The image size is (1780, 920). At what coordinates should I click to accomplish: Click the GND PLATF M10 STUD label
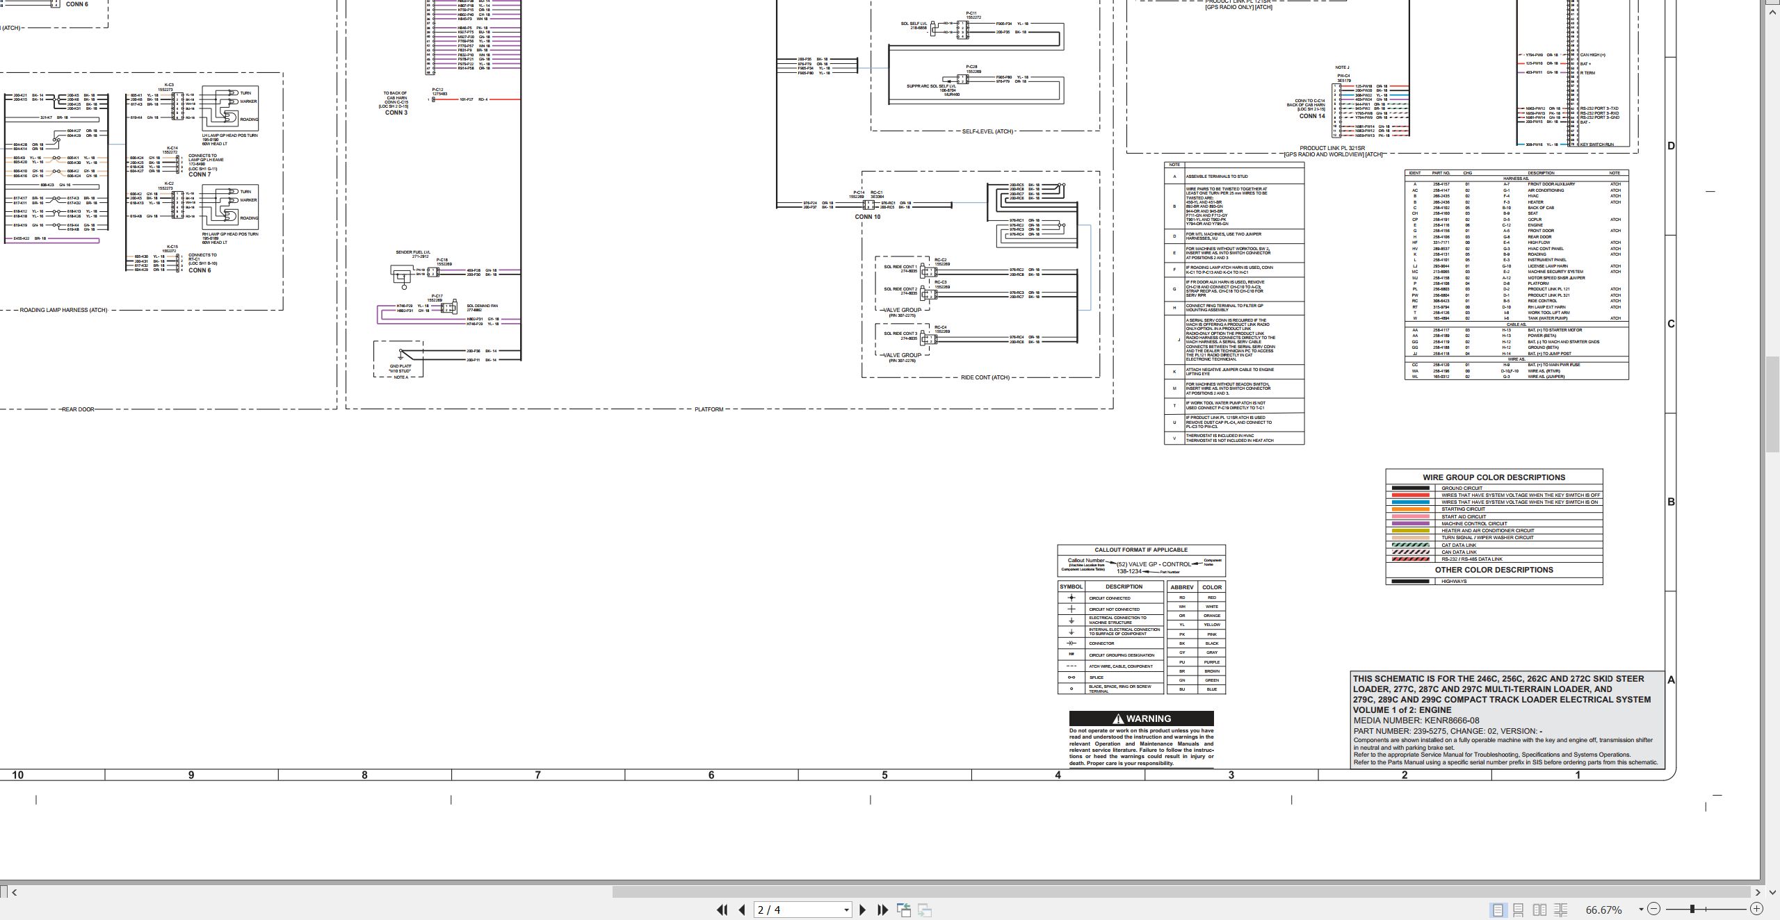[400, 369]
